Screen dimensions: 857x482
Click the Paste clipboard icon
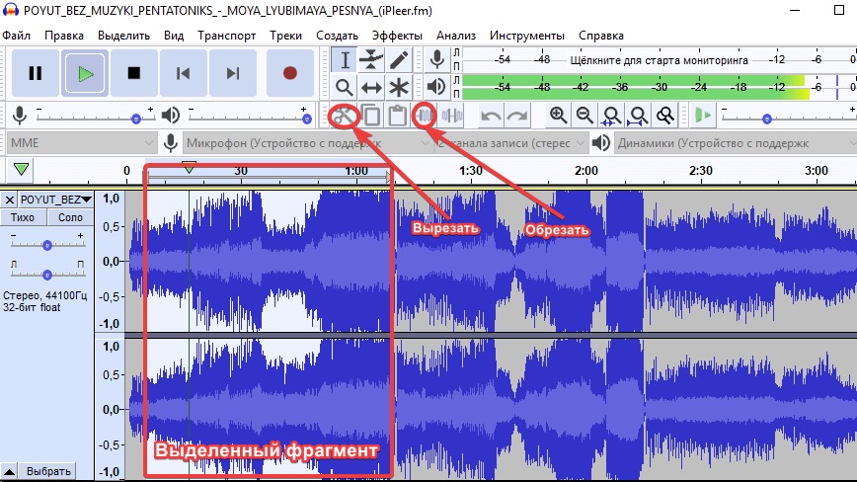tap(397, 116)
